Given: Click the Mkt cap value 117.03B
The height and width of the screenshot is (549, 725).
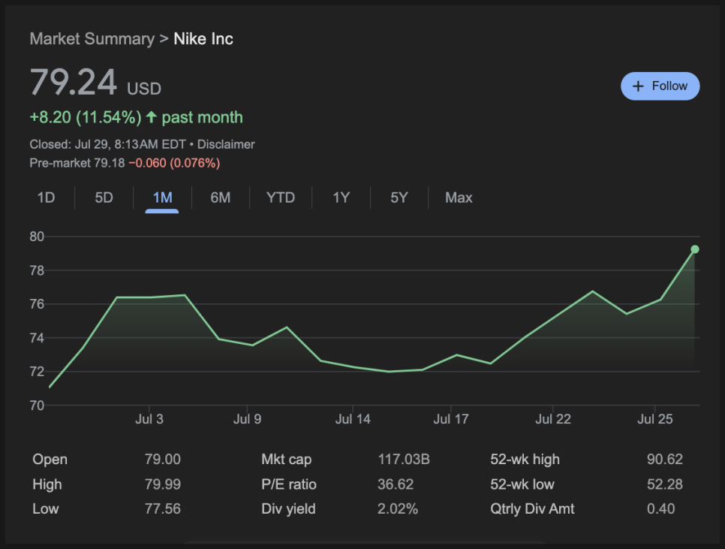Looking at the screenshot, I should [x=404, y=460].
